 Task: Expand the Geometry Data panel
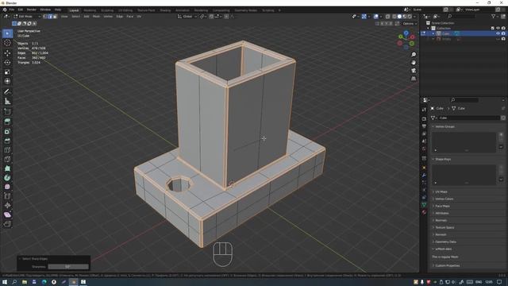[x=445, y=242]
